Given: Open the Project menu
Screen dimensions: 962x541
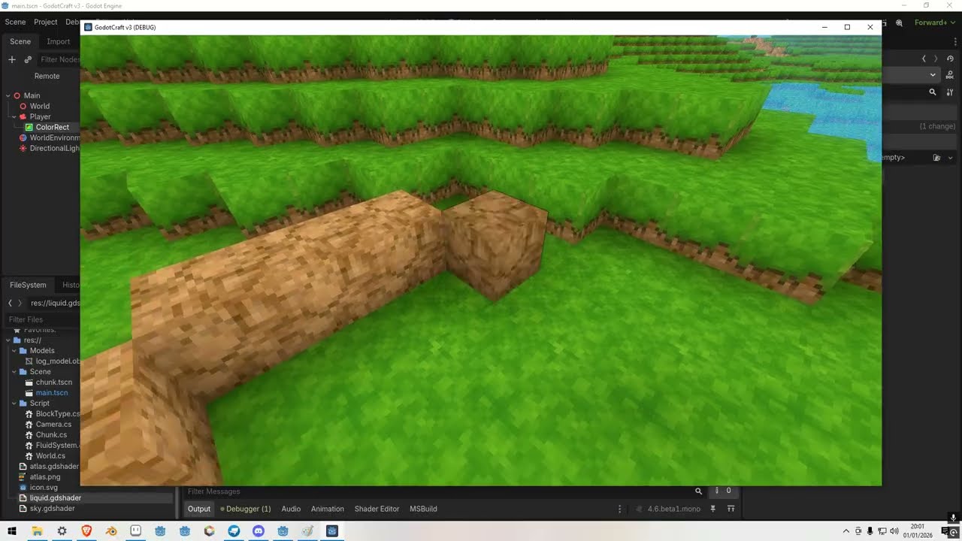Looking at the screenshot, I should (x=46, y=23).
